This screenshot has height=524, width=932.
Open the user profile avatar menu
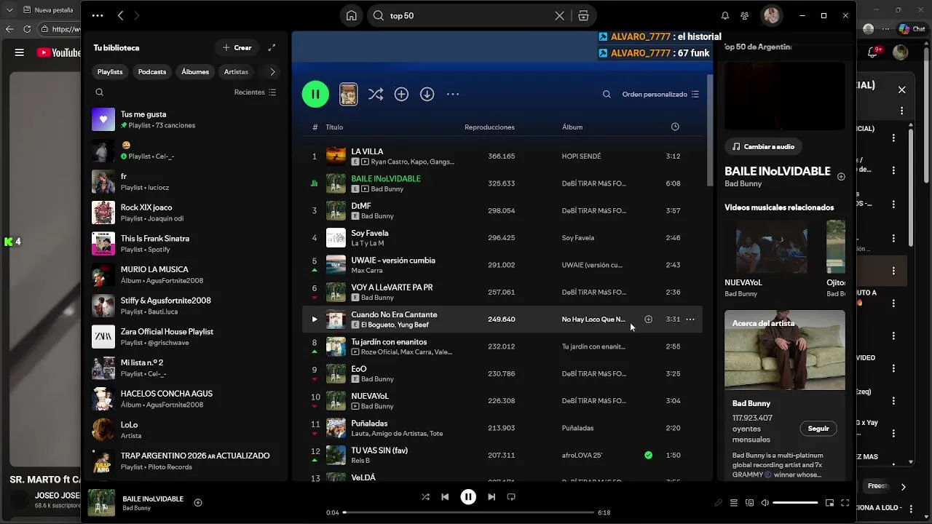[771, 15]
